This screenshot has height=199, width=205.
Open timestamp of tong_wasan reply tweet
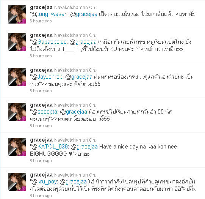(41, 21)
